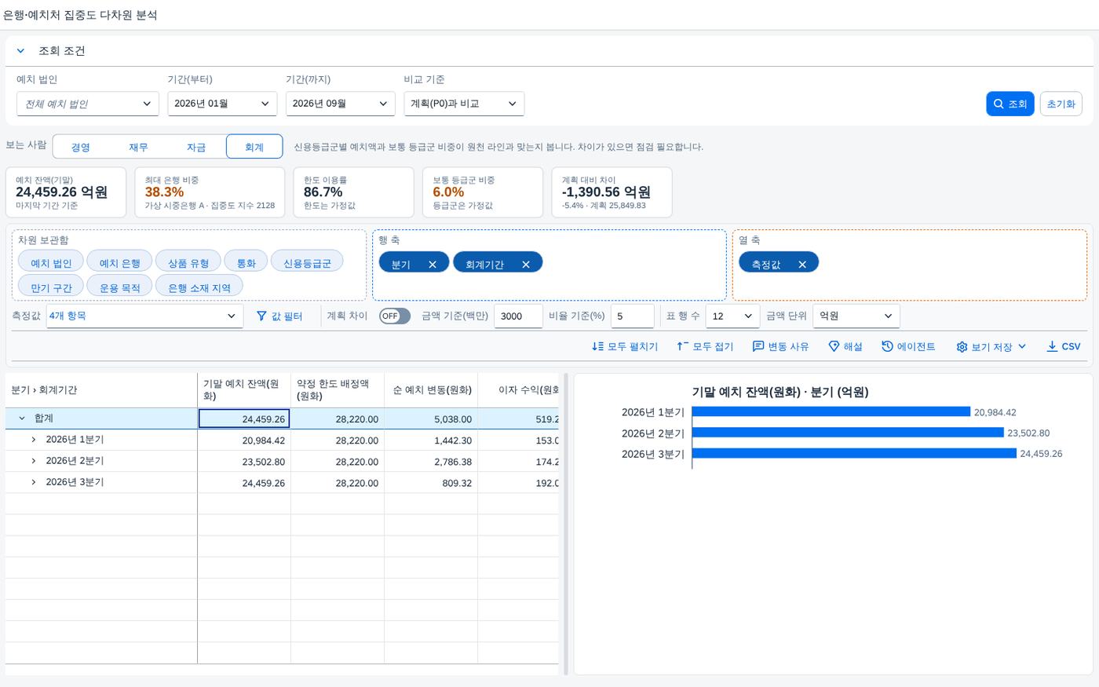Screen dimensions: 1099x687
Task: Open the 표 행 수 dropdown
Action: pos(732,316)
